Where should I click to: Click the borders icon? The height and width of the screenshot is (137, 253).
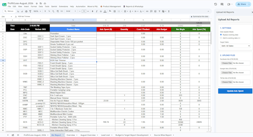[x=115, y=11]
